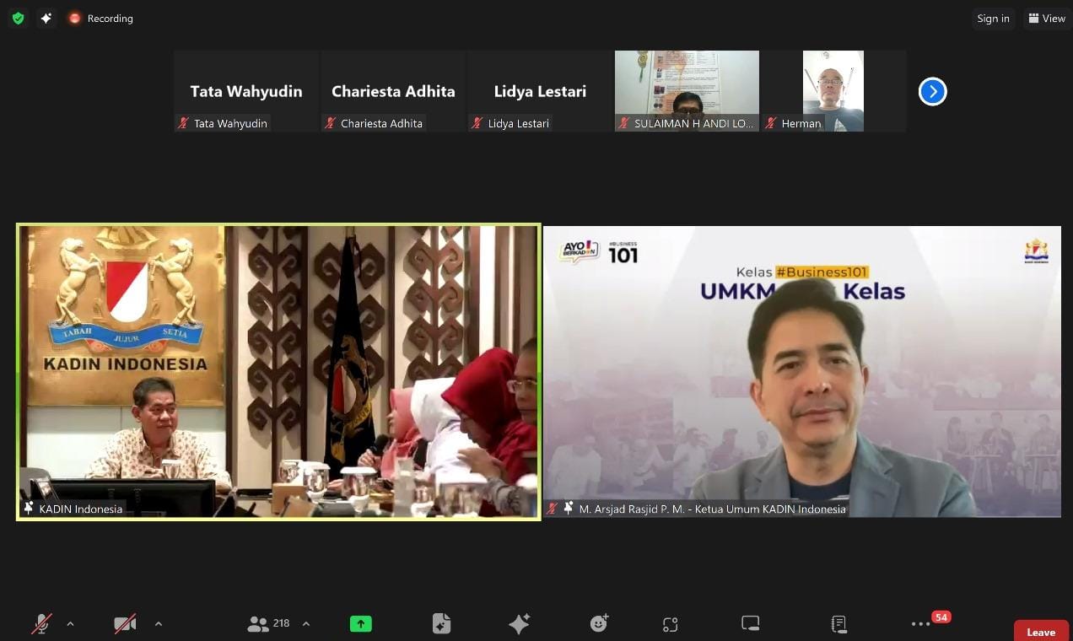Unmute the microphone
This screenshot has height=641, width=1073.
point(40,623)
